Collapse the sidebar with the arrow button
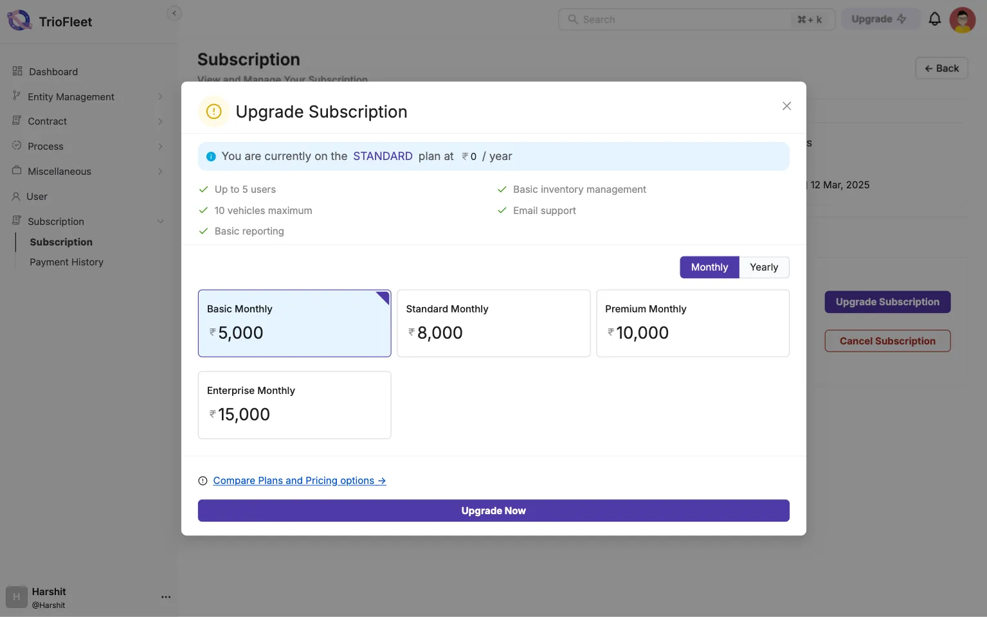Screen dimensions: 987x617 [174, 13]
